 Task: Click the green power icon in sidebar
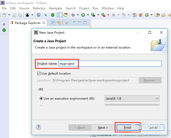click(4, 30)
